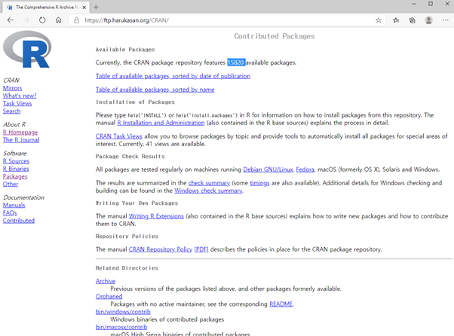
Task: Open the Archive directory link
Action: coord(106,281)
